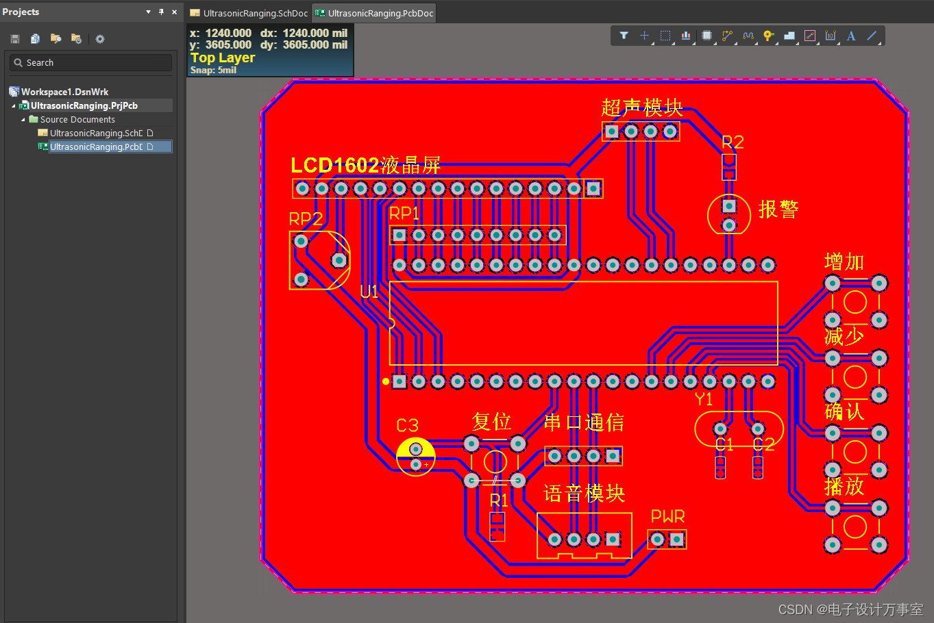Open the dimension tool's corner dropdown arrow

click(x=839, y=43)
